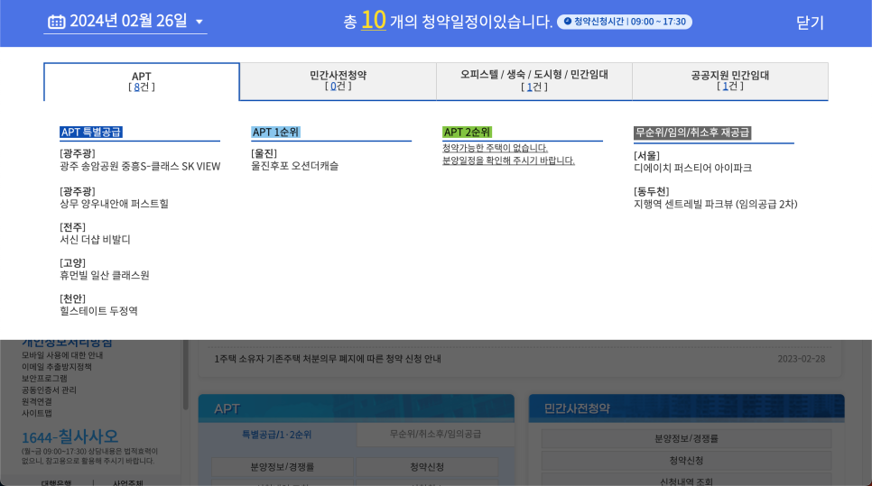Click the clock icon in 청약신청시간 badge

click(x=567, y=21)
